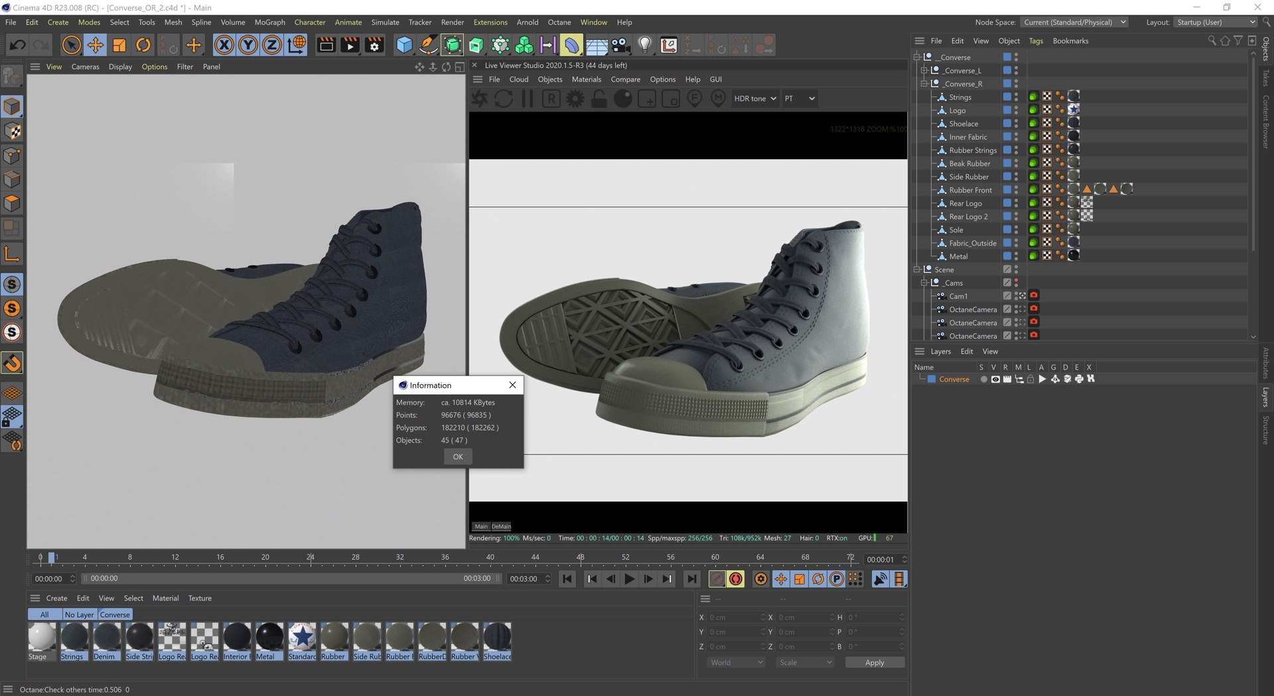Select the Move tool in top toolbar
This screenshot has width=1274, height=696.
pos(96,45)
